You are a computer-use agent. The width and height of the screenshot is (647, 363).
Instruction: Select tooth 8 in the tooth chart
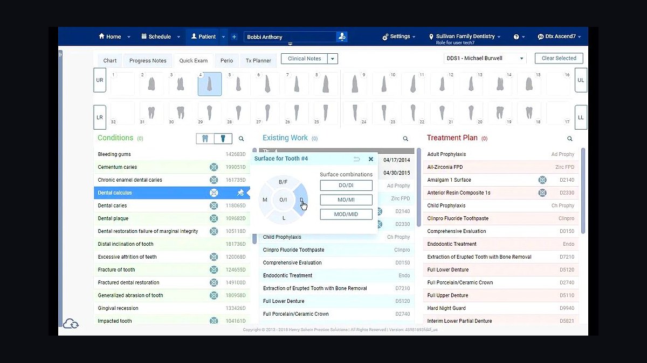click(x=325, y=84)
